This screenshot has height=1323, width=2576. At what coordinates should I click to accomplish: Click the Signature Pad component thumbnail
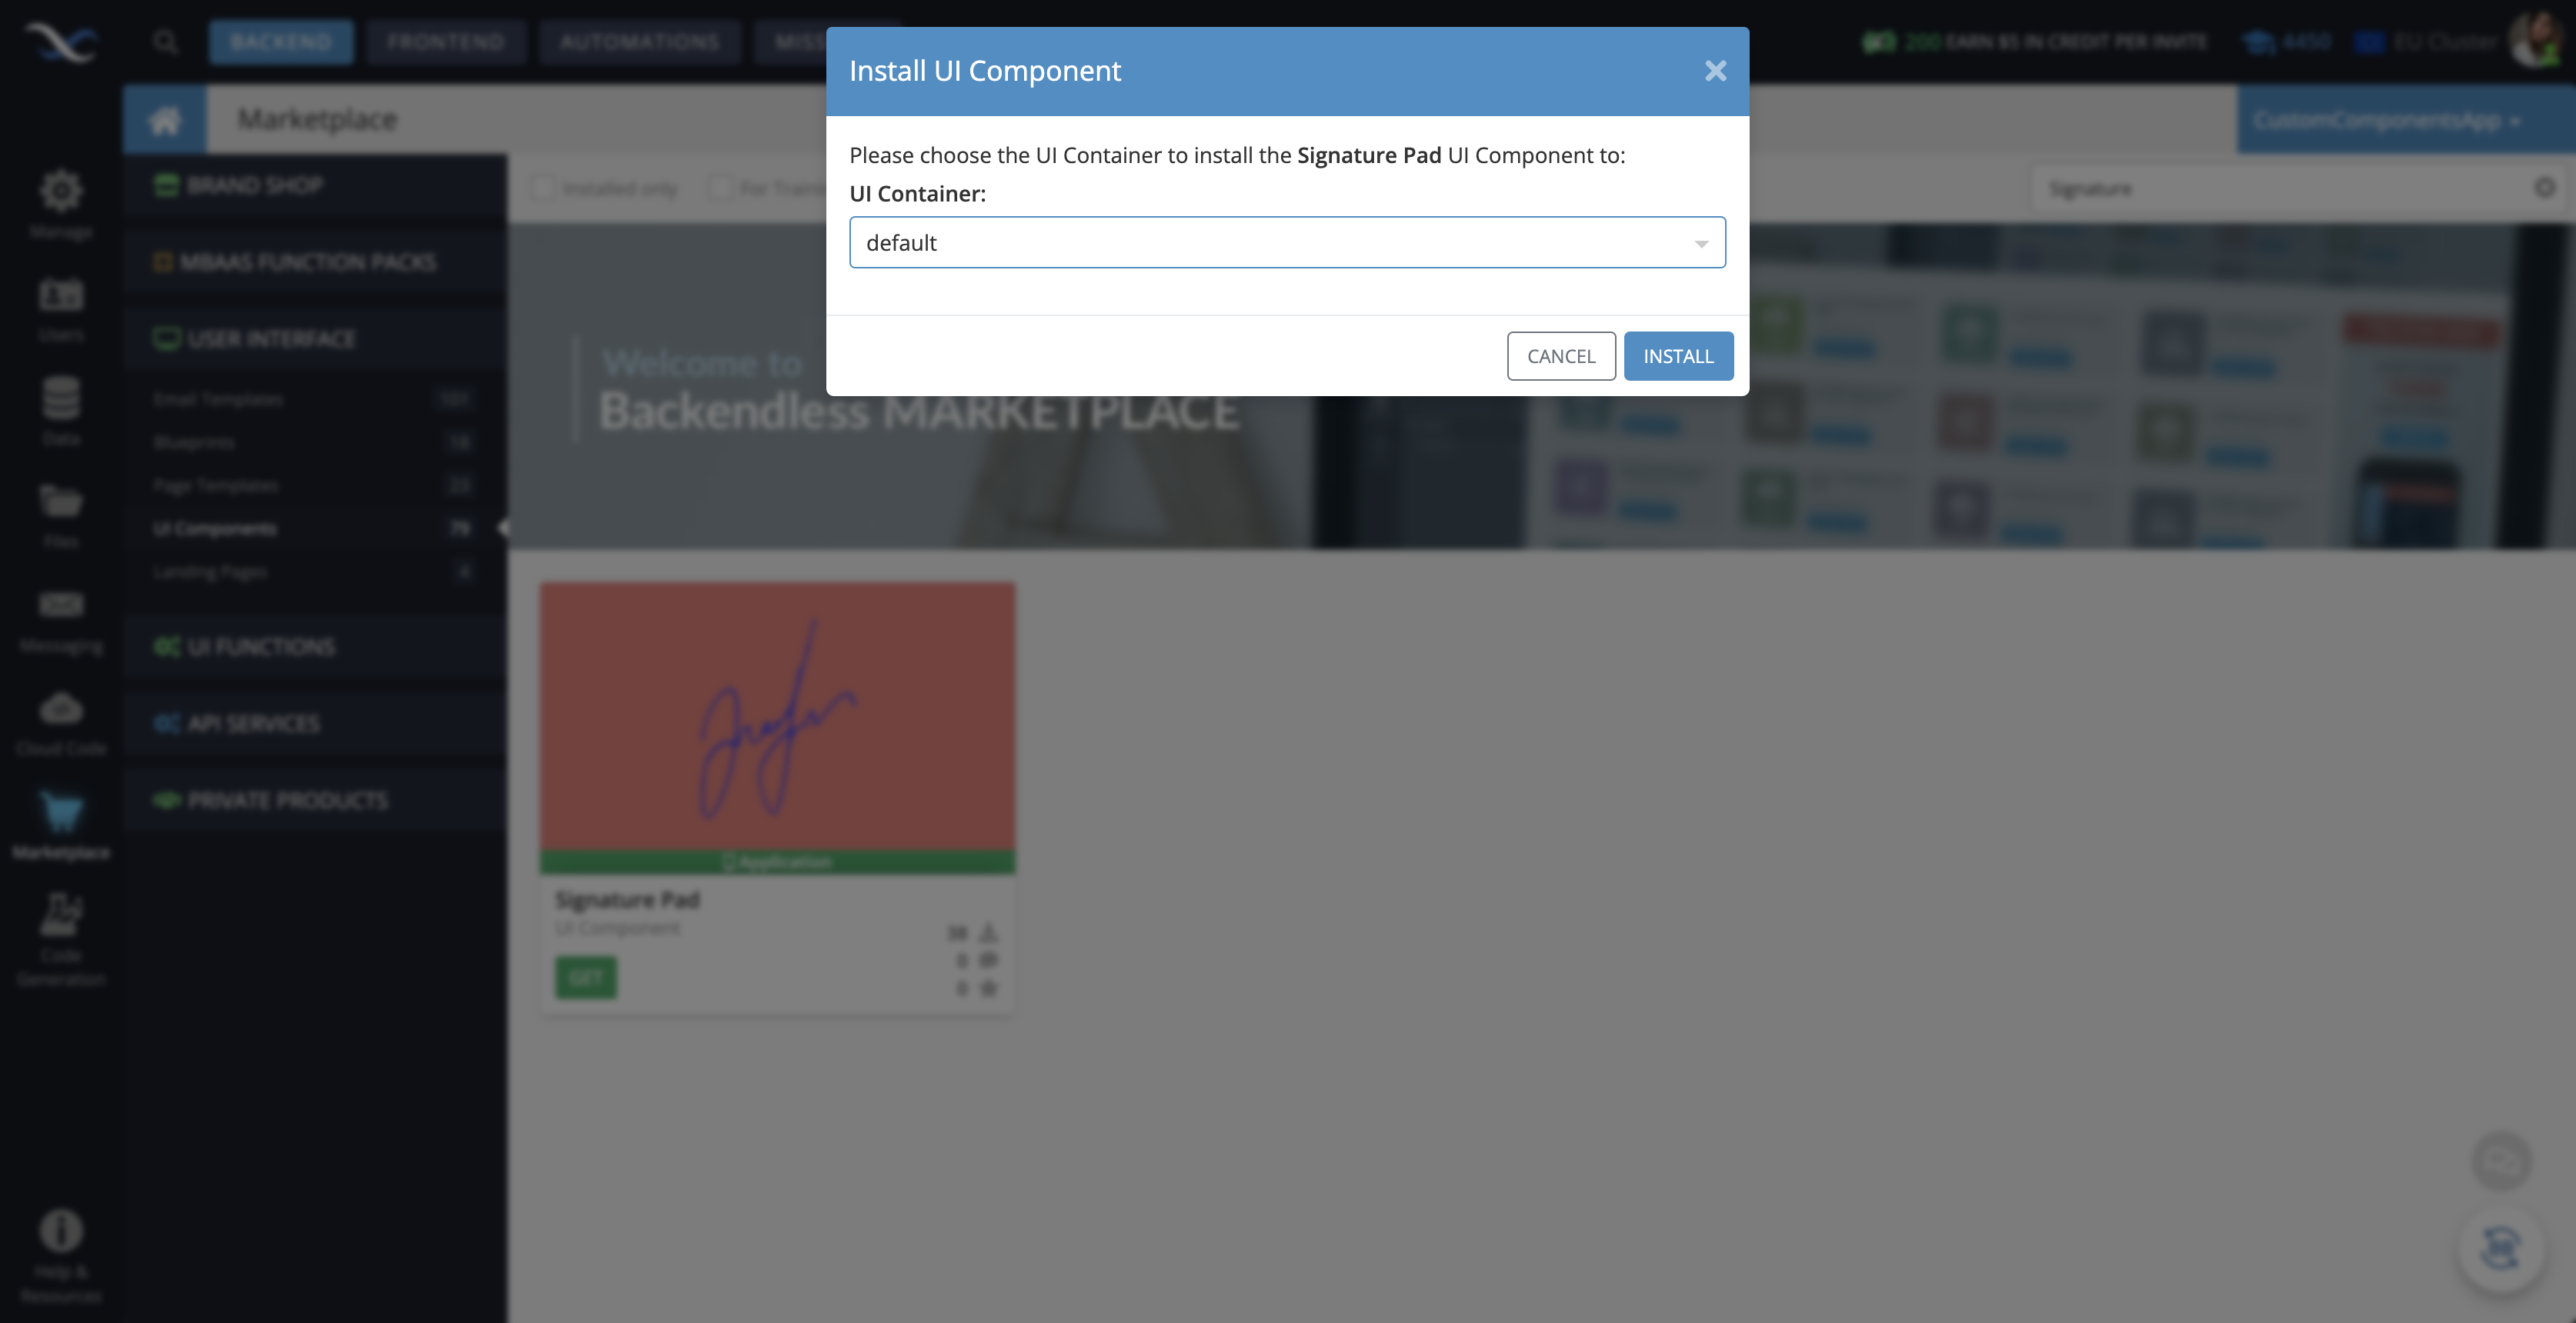[779, 725]
